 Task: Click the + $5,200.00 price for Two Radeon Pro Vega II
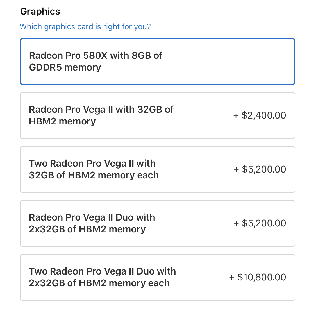tap(260, 169)
